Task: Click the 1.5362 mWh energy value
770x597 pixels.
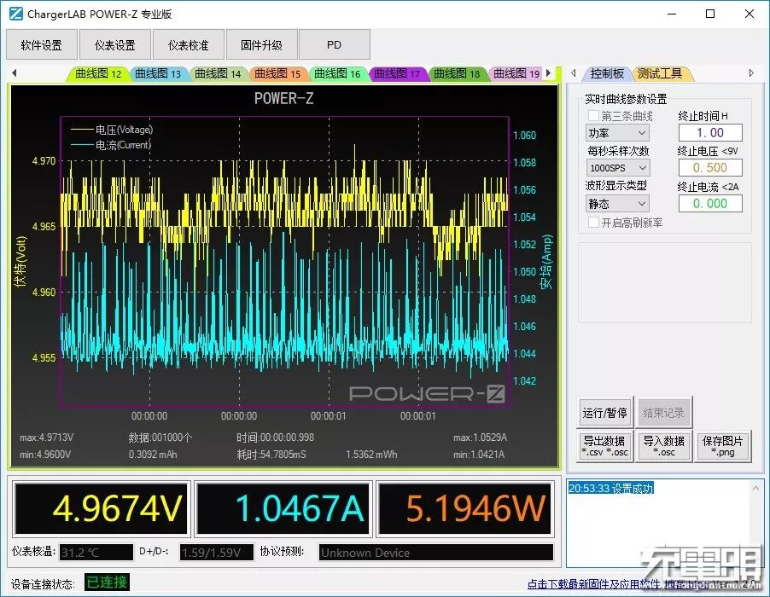Action: (x=371, y=455)
